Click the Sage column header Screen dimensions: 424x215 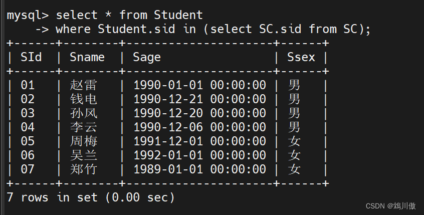[147, 57]
